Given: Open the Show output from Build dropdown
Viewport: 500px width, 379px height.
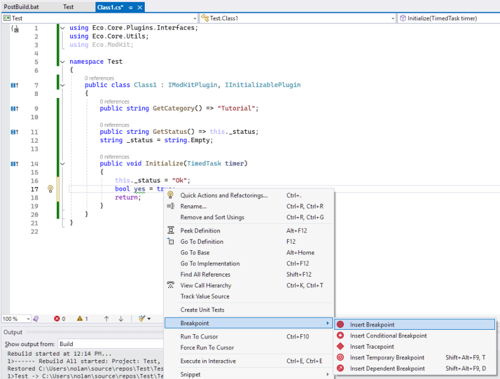Looking at the screenshot, I should pyautogui.click(x=111, y=344).
